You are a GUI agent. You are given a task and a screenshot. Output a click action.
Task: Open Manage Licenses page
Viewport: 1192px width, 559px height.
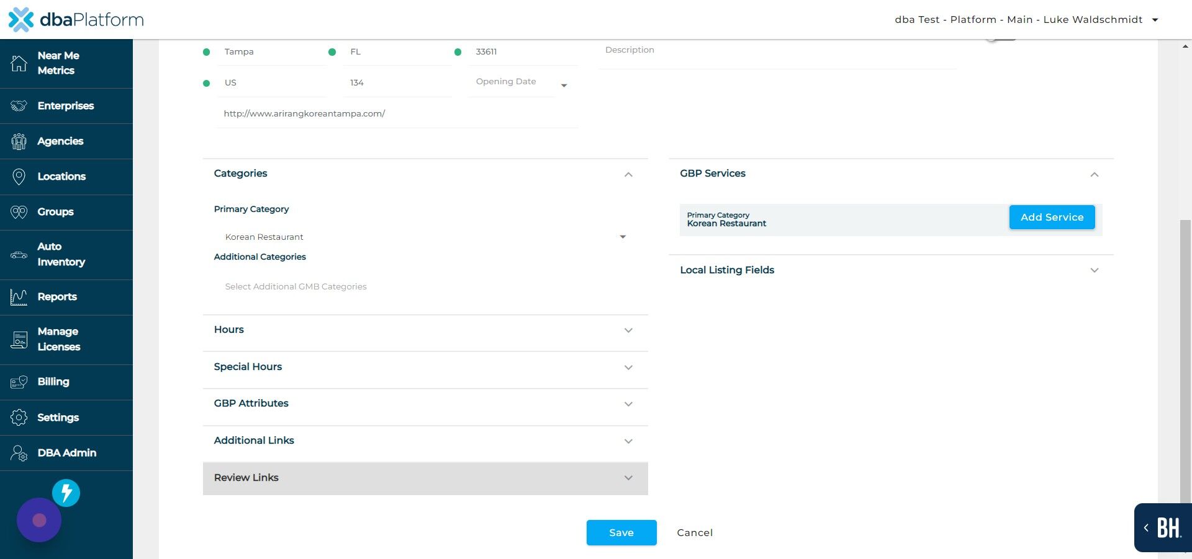point(66,340)
